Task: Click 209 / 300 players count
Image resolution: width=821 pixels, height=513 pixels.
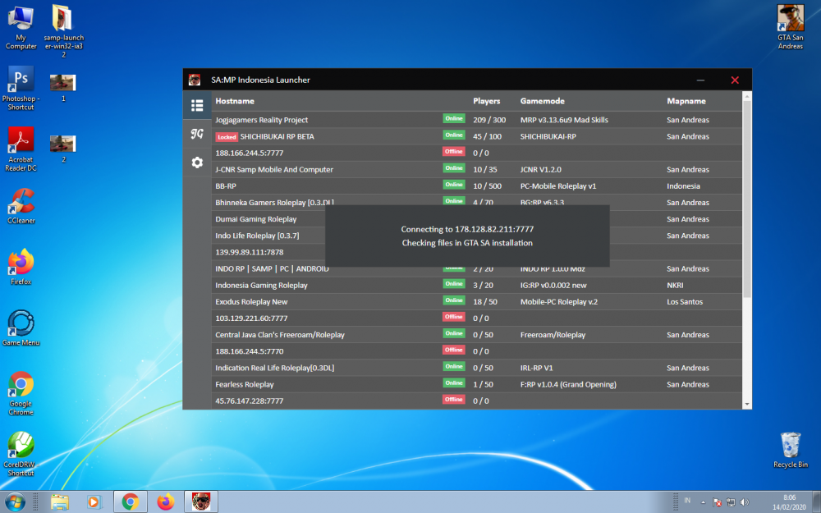Action: click(489, 120)
